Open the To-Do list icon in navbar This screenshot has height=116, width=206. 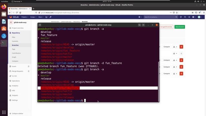[189, 17]
